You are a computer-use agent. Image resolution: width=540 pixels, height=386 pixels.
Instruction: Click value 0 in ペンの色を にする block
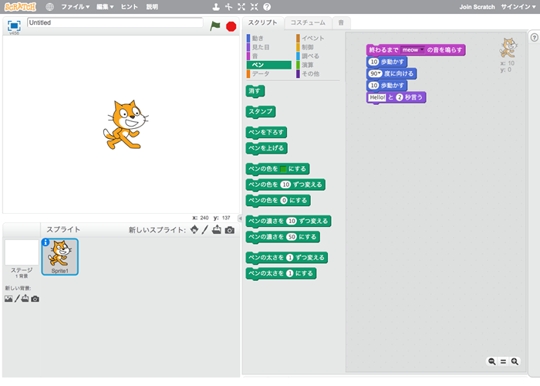[284, 201]
